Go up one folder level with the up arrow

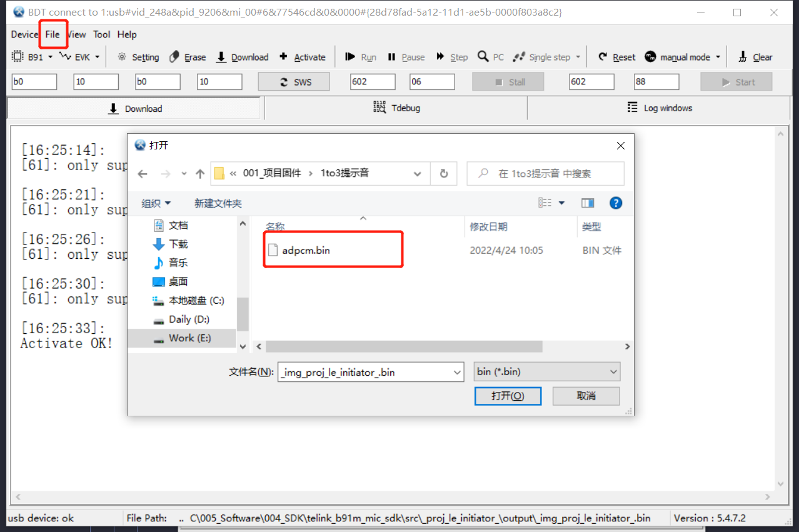click(200, 174)
